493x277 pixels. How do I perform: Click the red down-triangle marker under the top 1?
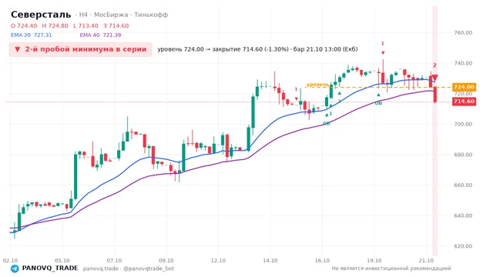[383, 53]
